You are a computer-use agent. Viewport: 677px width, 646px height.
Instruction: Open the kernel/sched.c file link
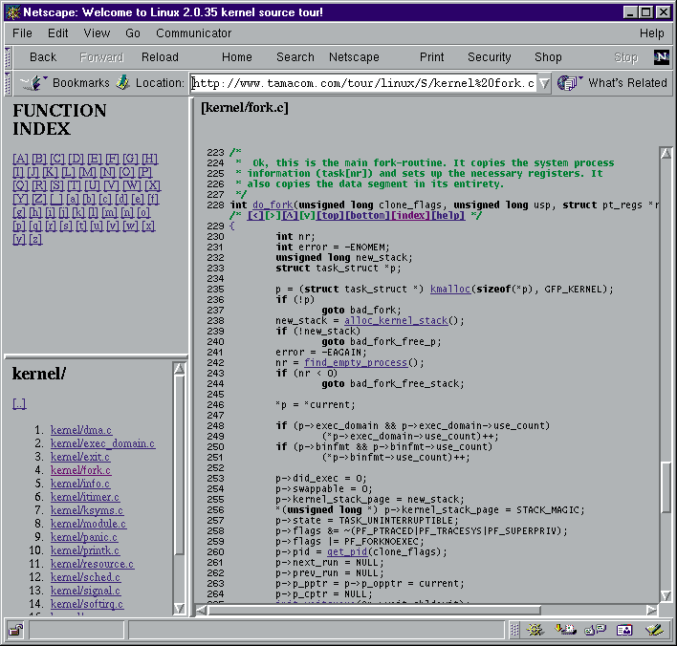click(85, 577)
